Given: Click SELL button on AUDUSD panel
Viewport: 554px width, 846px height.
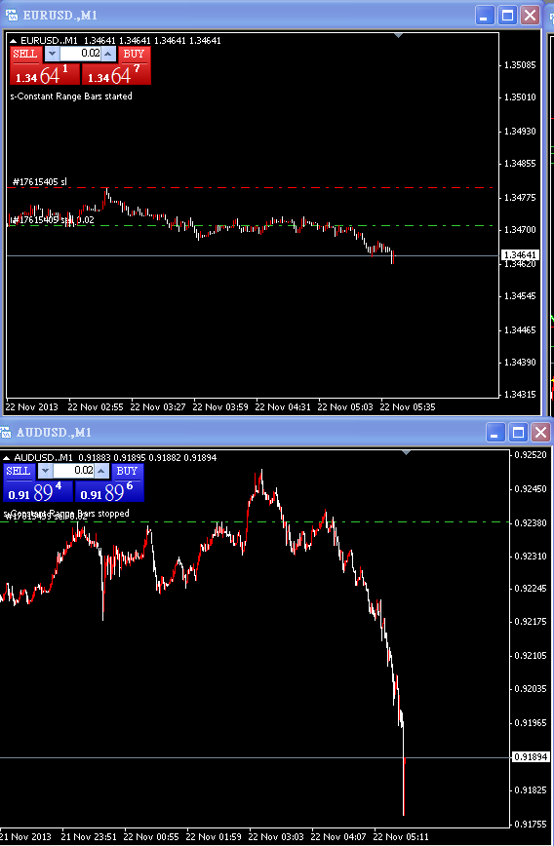Looking at the screenshot, I should coord(19,471).
